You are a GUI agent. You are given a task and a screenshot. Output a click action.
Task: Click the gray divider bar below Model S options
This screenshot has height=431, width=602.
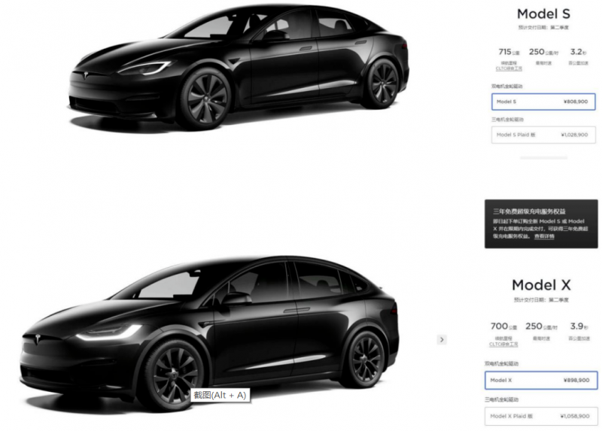[x=543, y=157]
